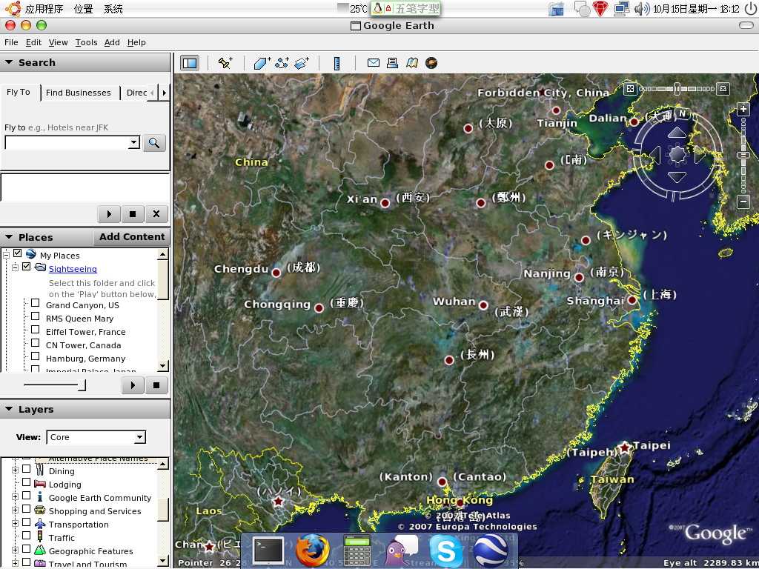Enable the Lodging layer checkbox
Image resolution: width=759 pixels, height=569 pixels.
27,482
